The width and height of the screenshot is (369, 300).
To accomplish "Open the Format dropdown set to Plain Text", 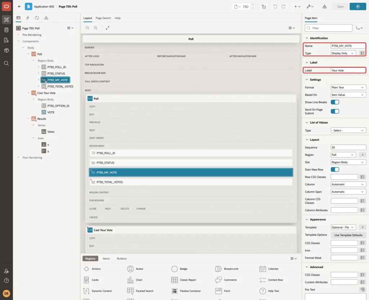I will (348, 87).
